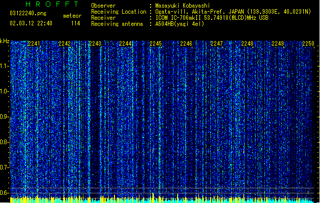Select the receiver text ICOM IC-706mkII
The height and width of the screenshot is (203, 320).
(178, 18)
